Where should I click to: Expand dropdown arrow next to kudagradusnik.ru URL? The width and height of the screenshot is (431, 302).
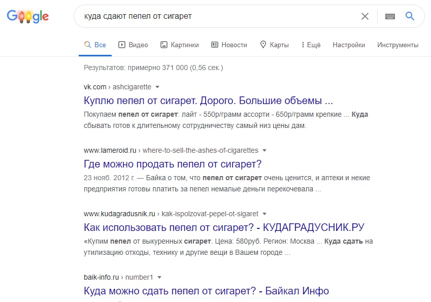(264, 214)
